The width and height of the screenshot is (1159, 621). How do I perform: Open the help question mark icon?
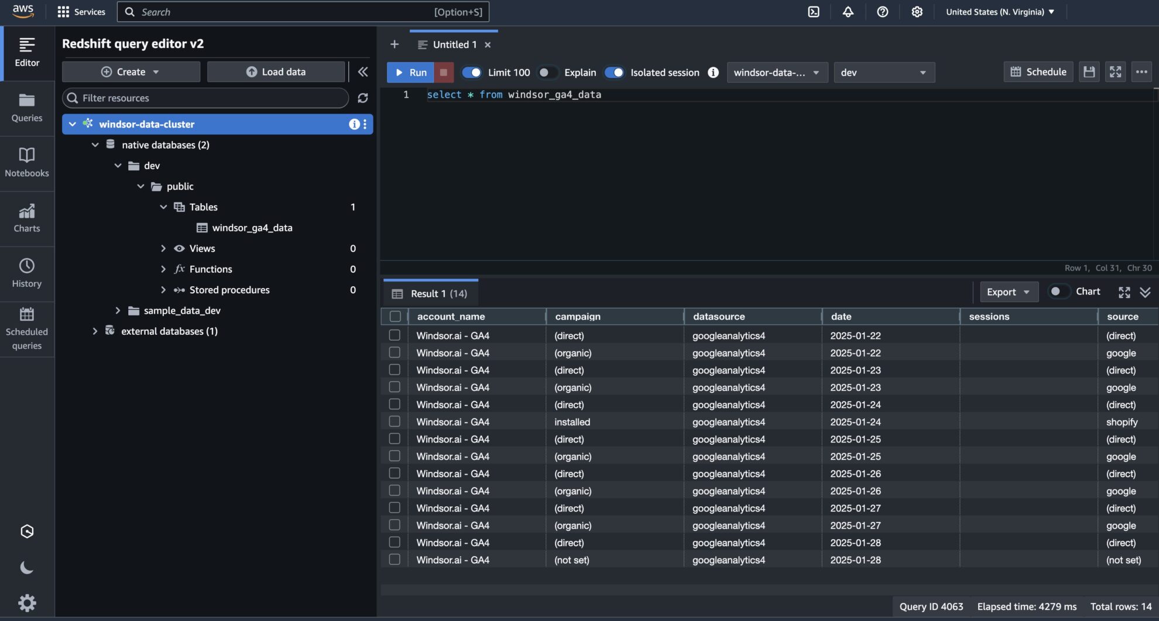[x=883, y=12]
